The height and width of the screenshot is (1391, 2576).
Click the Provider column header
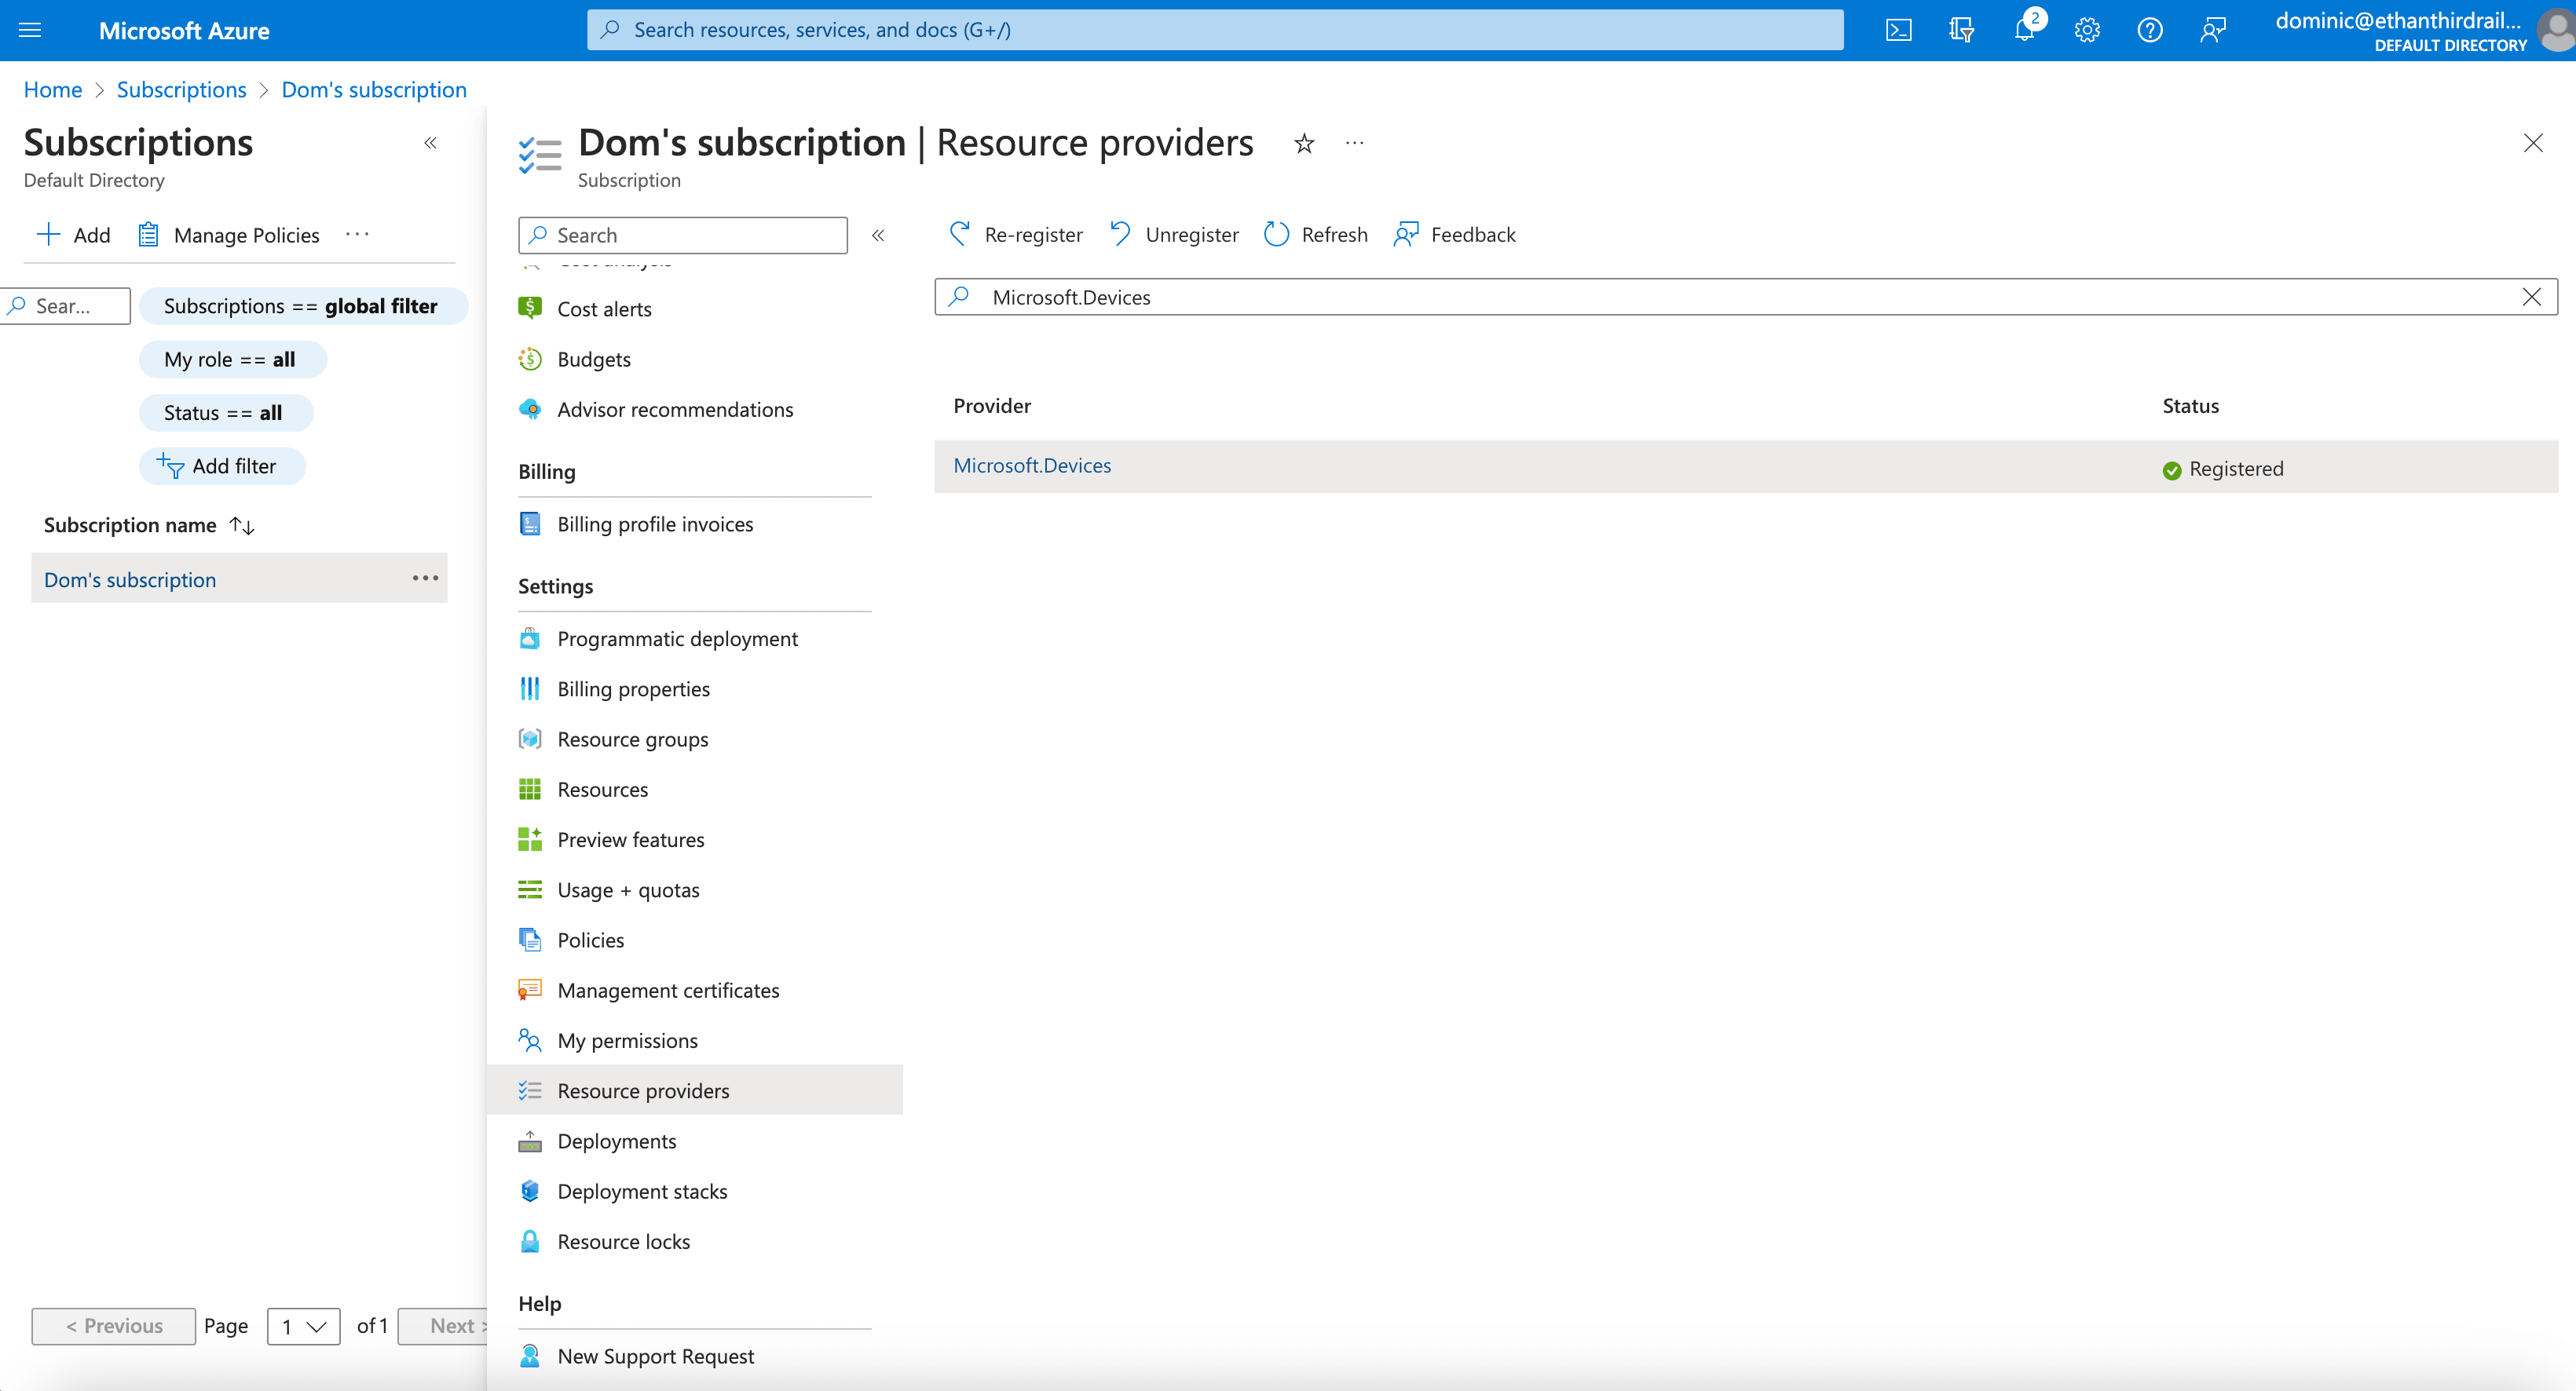pyautogui.click(x=991, y=406)
